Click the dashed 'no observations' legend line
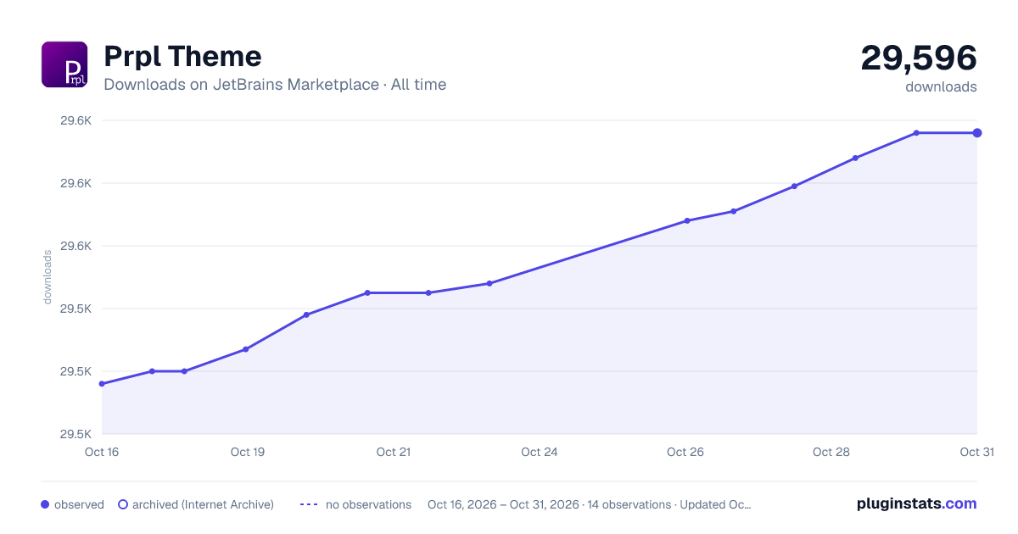1018x534 pixels. tap(309, 504)
